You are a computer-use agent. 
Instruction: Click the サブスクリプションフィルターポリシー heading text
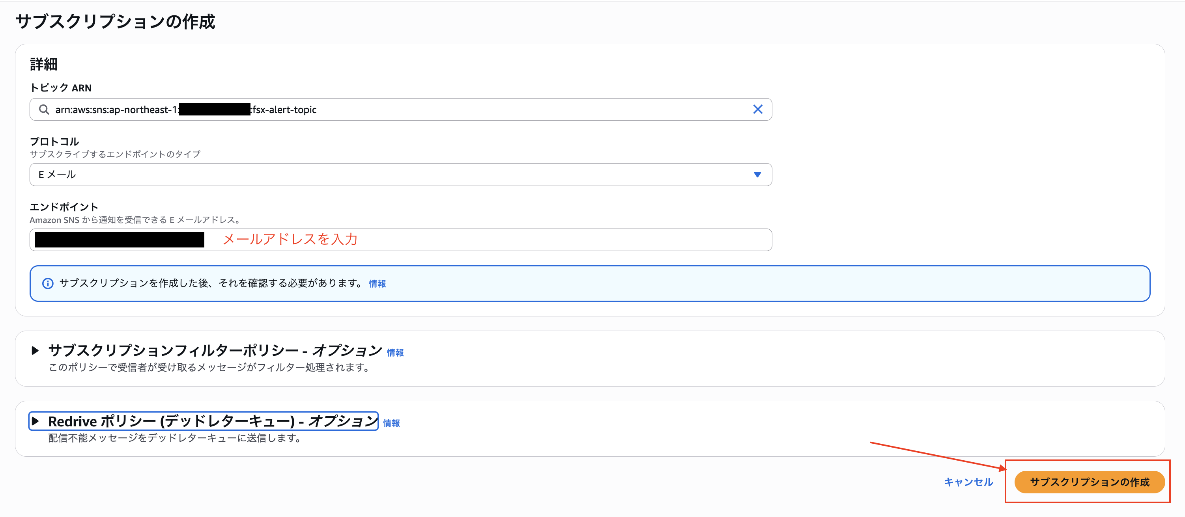click(215, 351)
